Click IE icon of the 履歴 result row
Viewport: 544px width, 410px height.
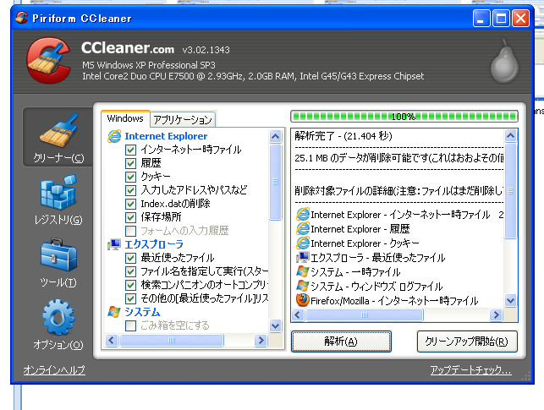click(303, 229)
